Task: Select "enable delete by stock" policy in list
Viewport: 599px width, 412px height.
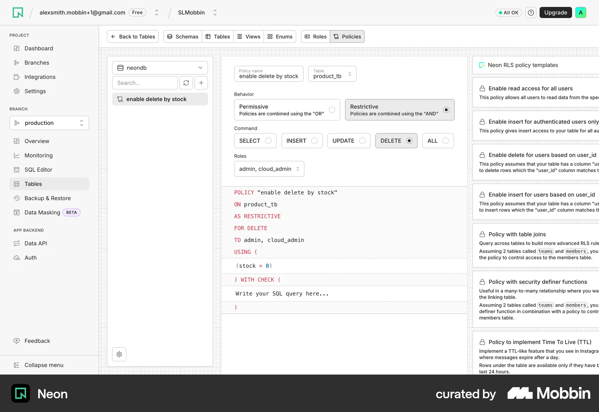Action: click(160, 99)
